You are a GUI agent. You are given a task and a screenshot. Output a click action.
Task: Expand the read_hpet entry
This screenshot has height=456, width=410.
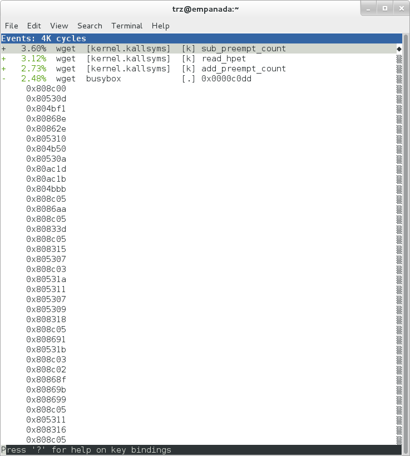[x=4, y=59]
